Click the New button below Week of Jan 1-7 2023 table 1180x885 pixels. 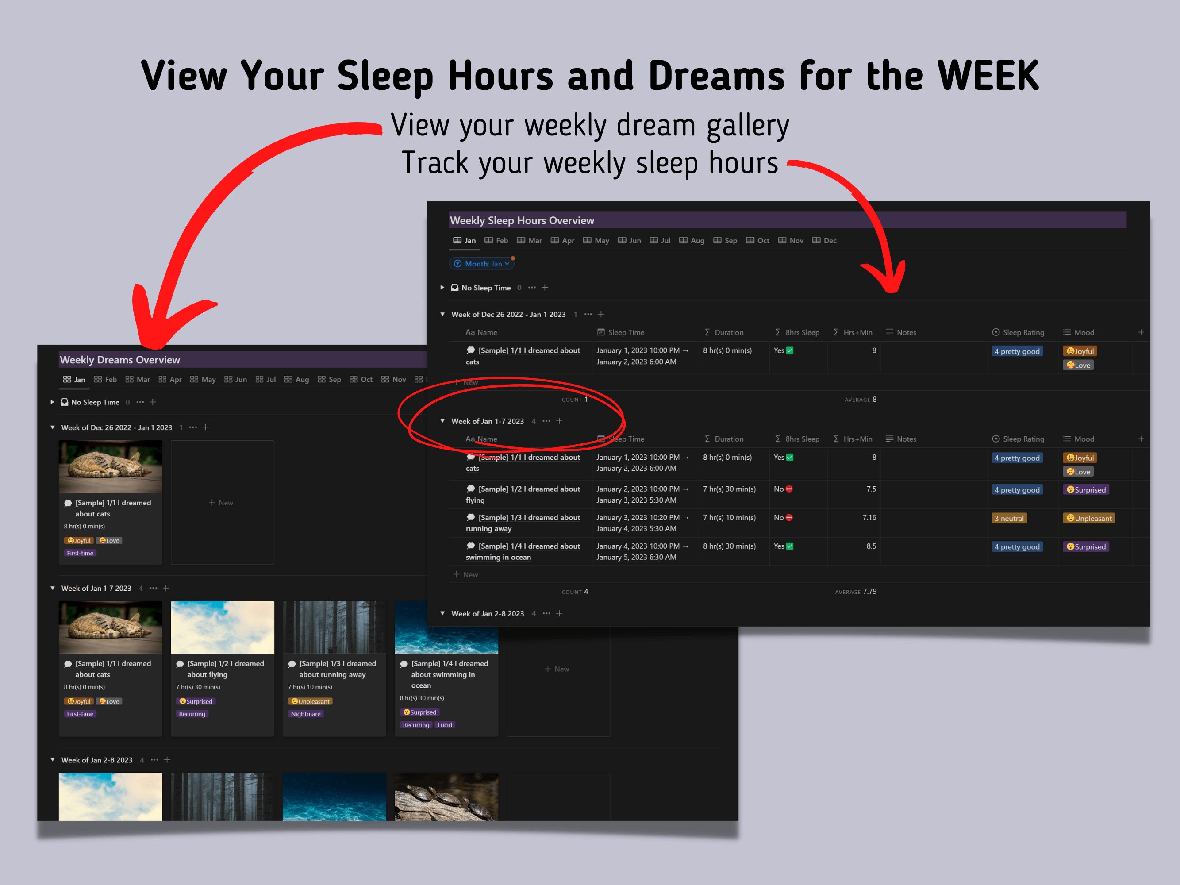coord(465,574)
